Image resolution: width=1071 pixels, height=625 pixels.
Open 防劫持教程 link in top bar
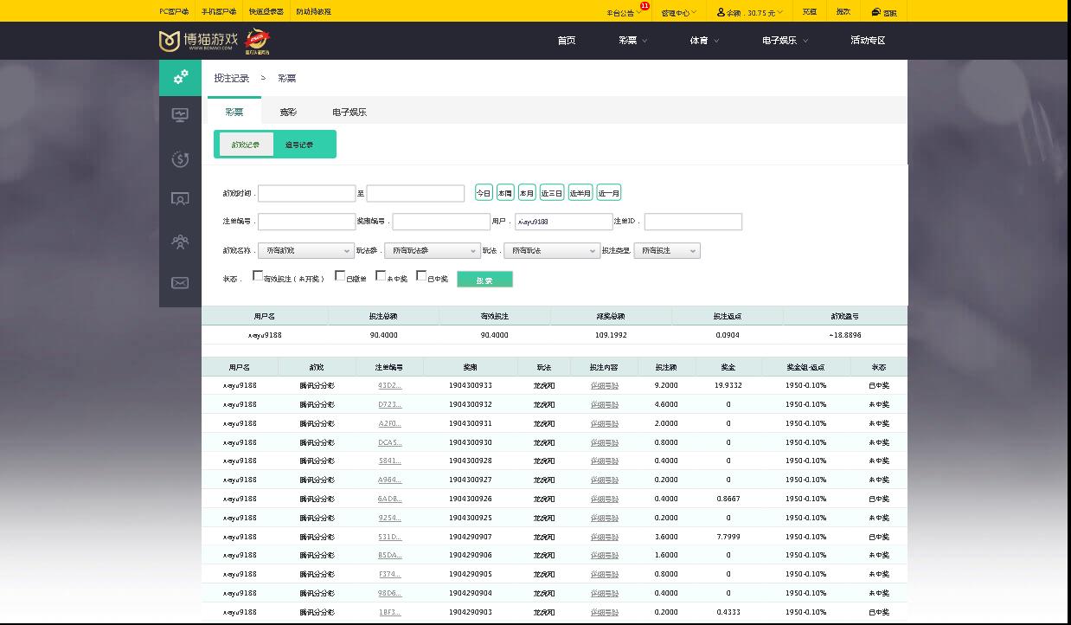click(x=313, y=12)
